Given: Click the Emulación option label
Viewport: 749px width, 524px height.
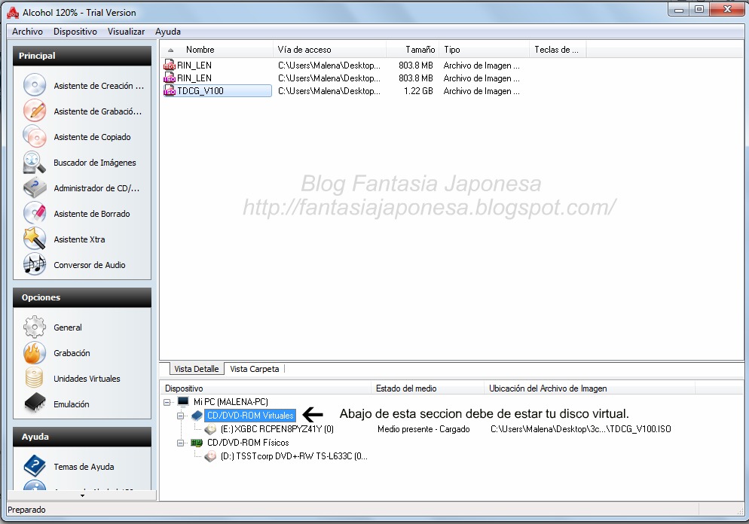Looking at the screenshot, I should click(x=71, y=404).
